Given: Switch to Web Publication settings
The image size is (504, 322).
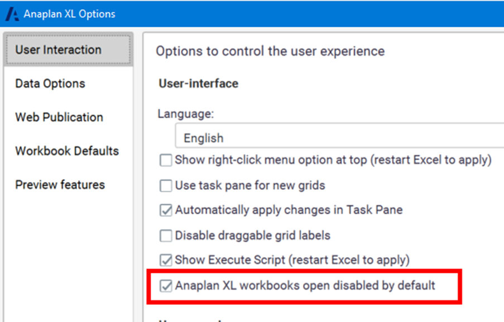Looking at the screenshot, I should [x=59, y=117].
